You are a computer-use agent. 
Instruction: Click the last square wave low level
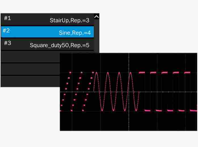tap(193, 110)
